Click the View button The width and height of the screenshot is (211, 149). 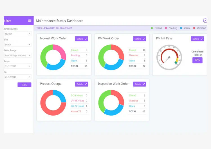pyautogui.click(x=24, y=85)
